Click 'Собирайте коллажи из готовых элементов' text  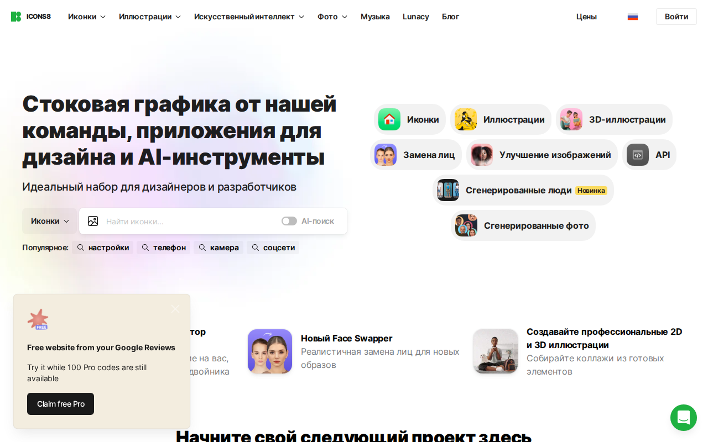pos(595,365)
